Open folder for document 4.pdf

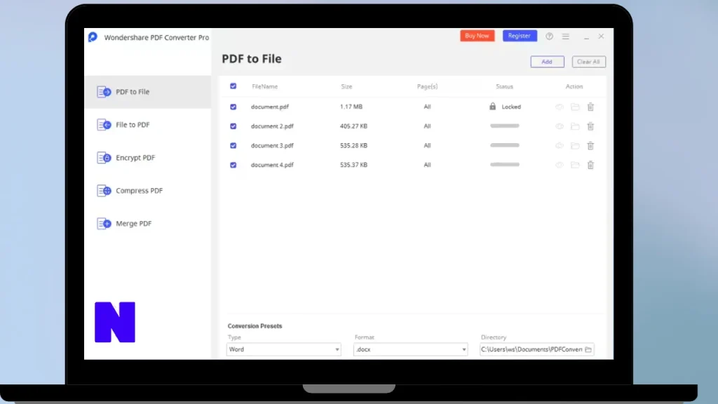(x=575, y=165)
